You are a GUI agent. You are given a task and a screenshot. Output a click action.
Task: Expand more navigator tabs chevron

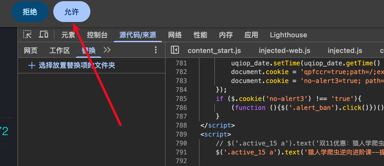click(x=107, y=50)
